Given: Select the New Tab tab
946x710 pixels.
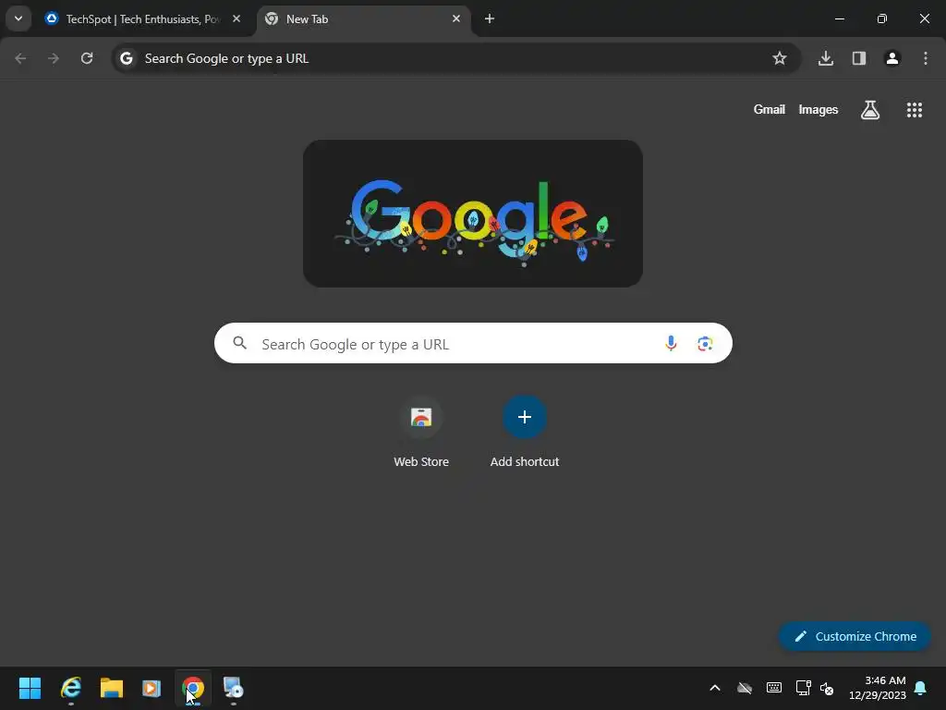Looking at the screenshot, I should pos(364,19).
